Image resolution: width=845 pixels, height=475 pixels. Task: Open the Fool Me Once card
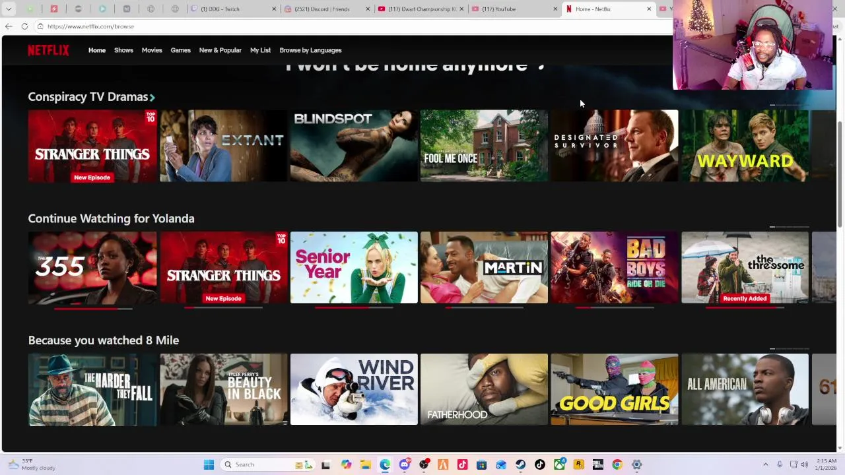point(484,146)
